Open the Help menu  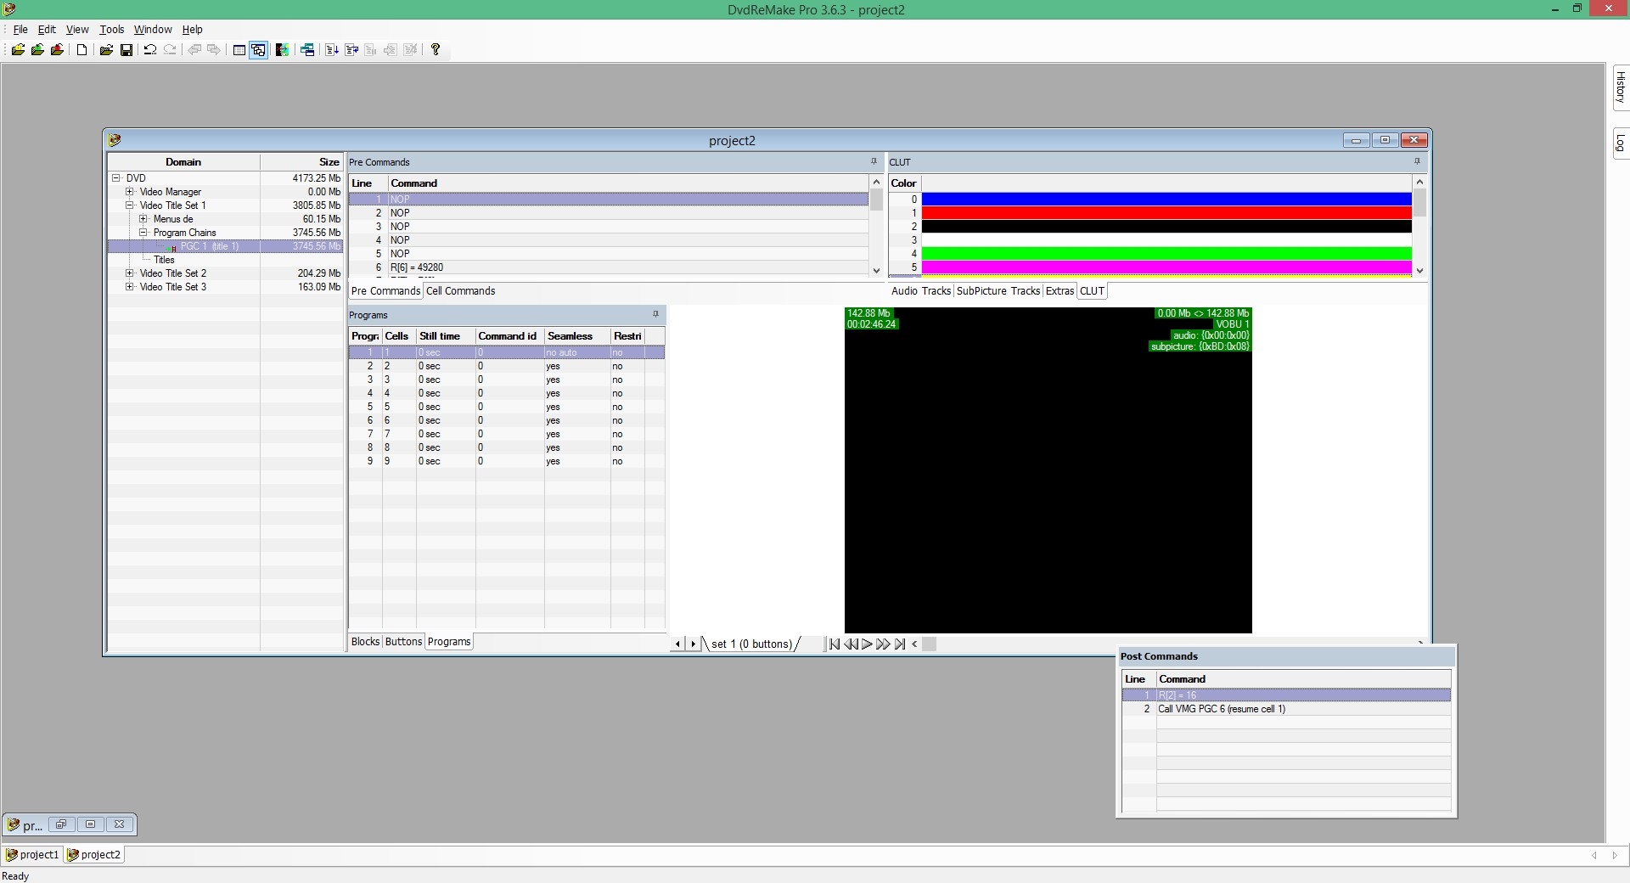[x=193, y=29]
